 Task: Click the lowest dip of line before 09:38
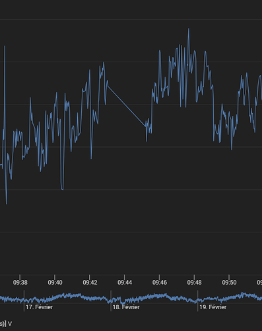tap(7, 203)
